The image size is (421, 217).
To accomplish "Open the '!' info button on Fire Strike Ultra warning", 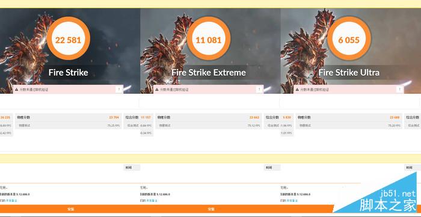I will (x=399, y=90).
